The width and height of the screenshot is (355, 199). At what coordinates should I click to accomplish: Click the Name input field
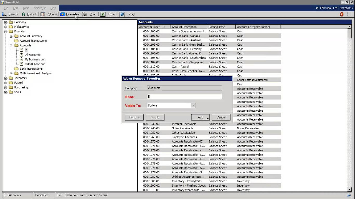click(184, 97)
